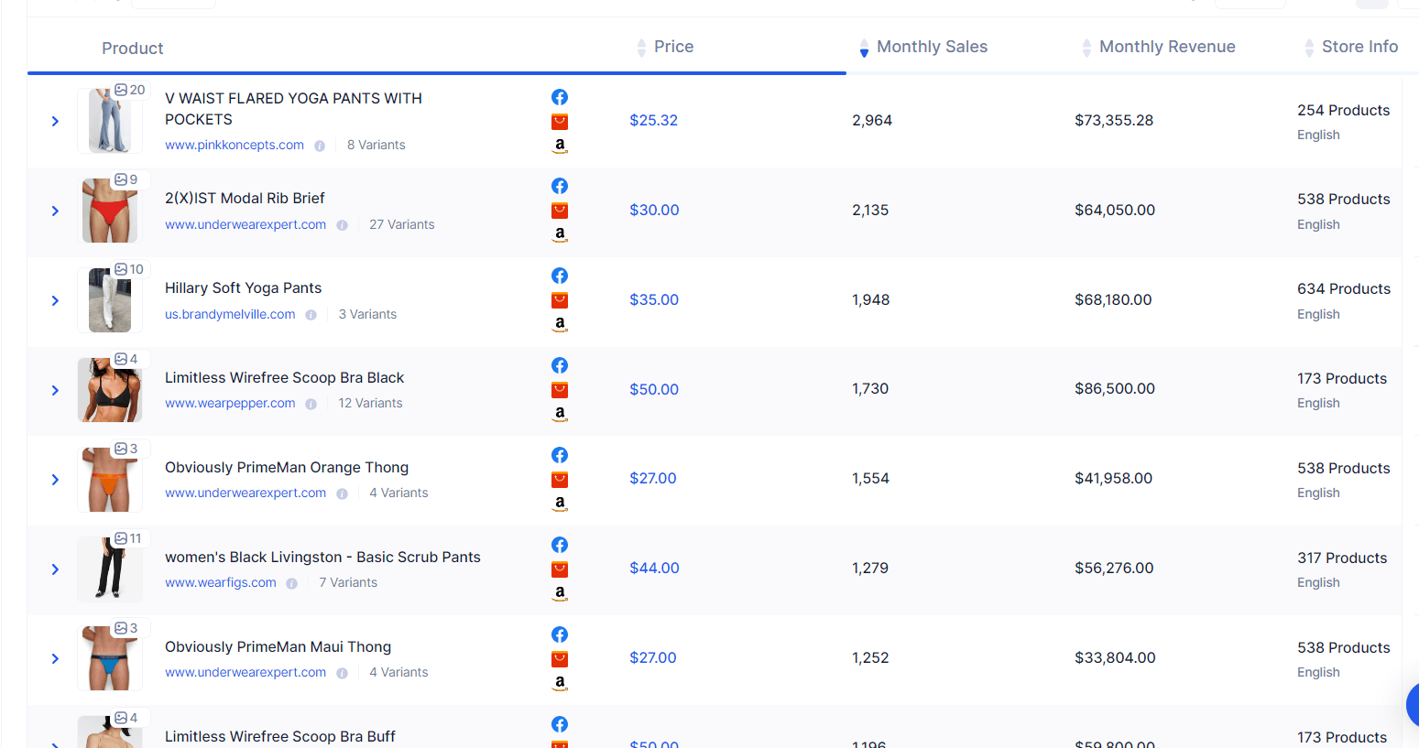Expand the Obviously PrimeMan Maui Thong row
The image size is (1419, 748).
(54, 658)
